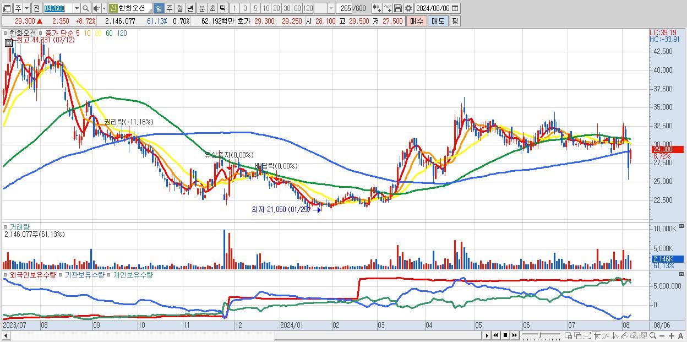Image resolution: width=687 pixels, height=342 pixels.
Task: Switch to 주 weekly chart period
Action: pos(169,8)
